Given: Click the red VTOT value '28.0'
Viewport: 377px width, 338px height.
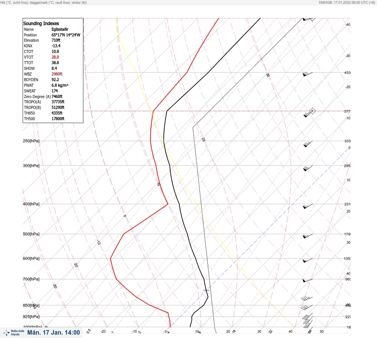Looking at the screenshot, I should pos(55,57).
